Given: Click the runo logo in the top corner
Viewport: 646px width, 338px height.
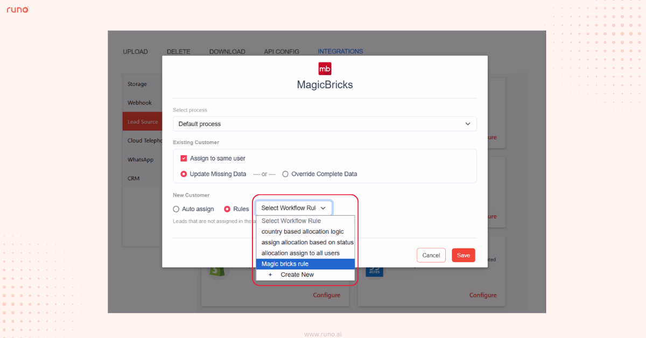Looking at the screenshot, I should click(17, 9).
